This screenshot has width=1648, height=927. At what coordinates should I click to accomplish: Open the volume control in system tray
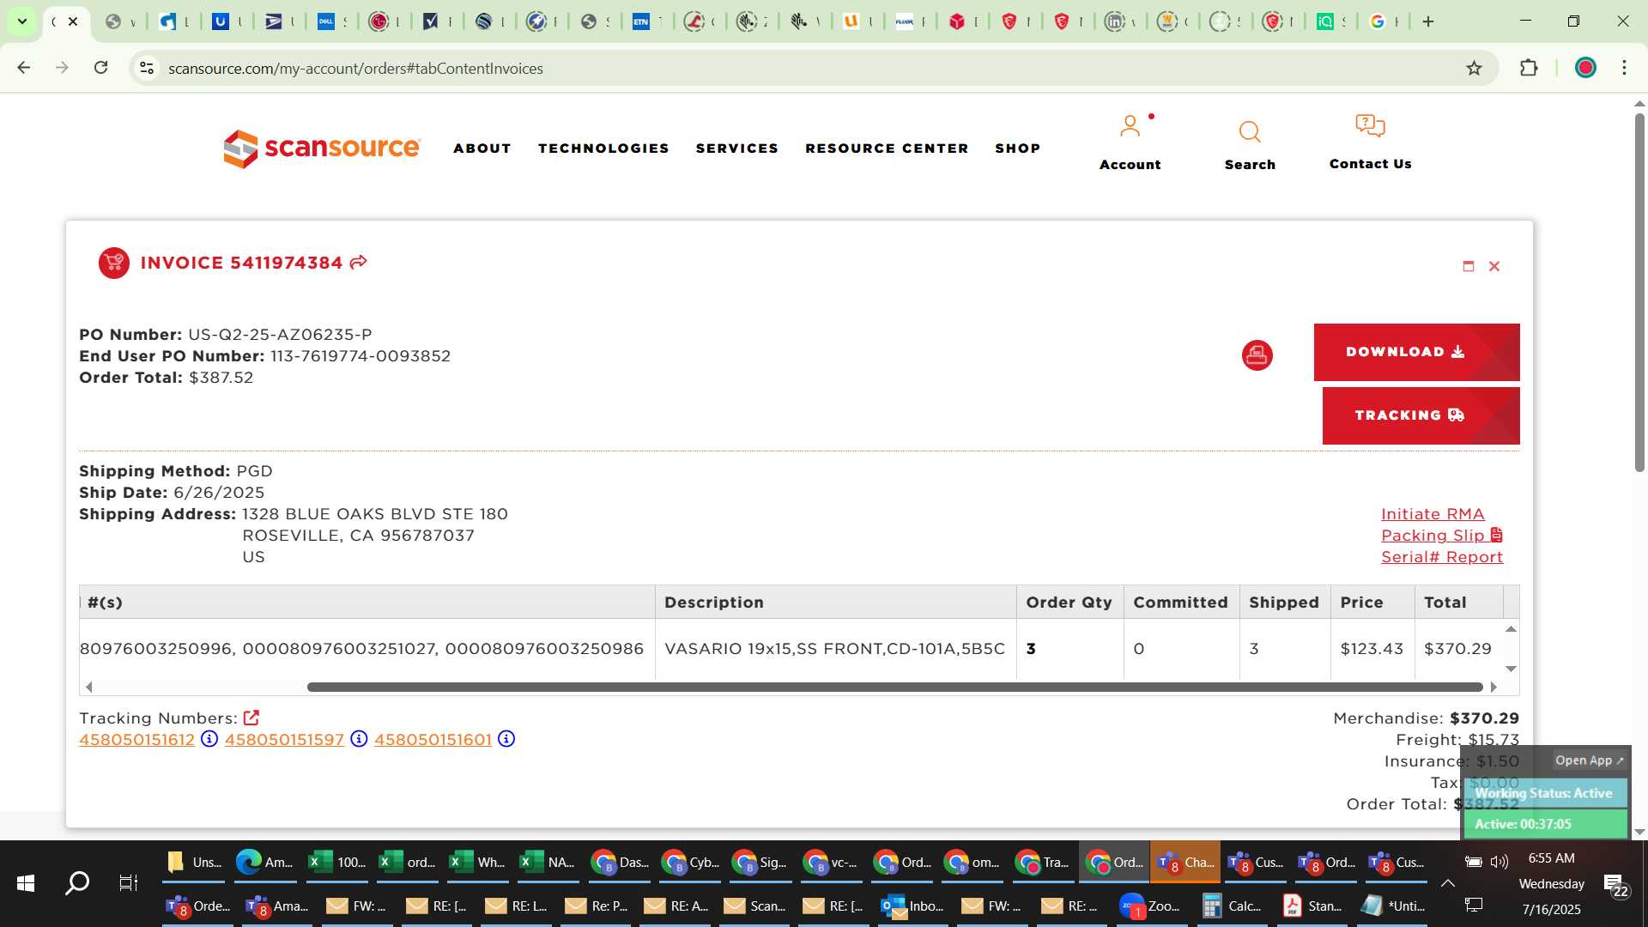click(x=1499, y=861)
